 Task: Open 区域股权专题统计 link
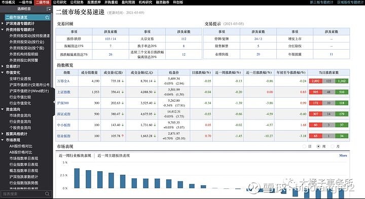coord(350,3)
